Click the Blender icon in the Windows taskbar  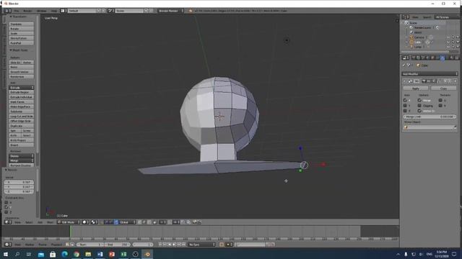click(147, 254)
